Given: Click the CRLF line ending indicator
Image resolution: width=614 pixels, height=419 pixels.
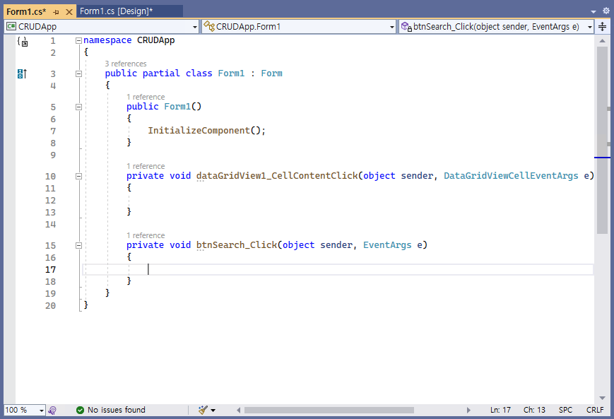Looking at the screenshot, I should (x=595, y=410).
